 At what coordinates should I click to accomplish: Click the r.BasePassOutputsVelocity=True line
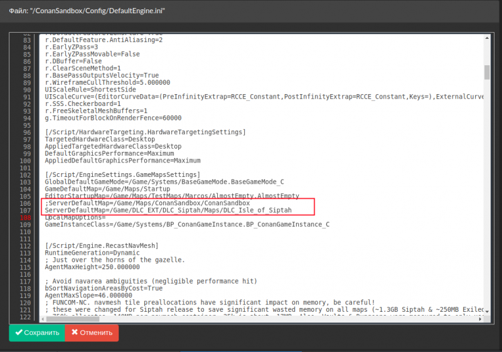(x=102, y=75)
